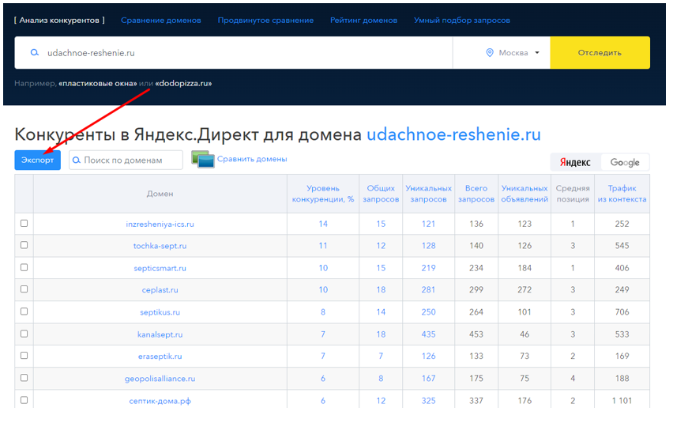Open the udachnoe-reshenie.ru heading link
Image resolution: width=673 pixels, height=434 pixels.
click(x=453, y=134)
